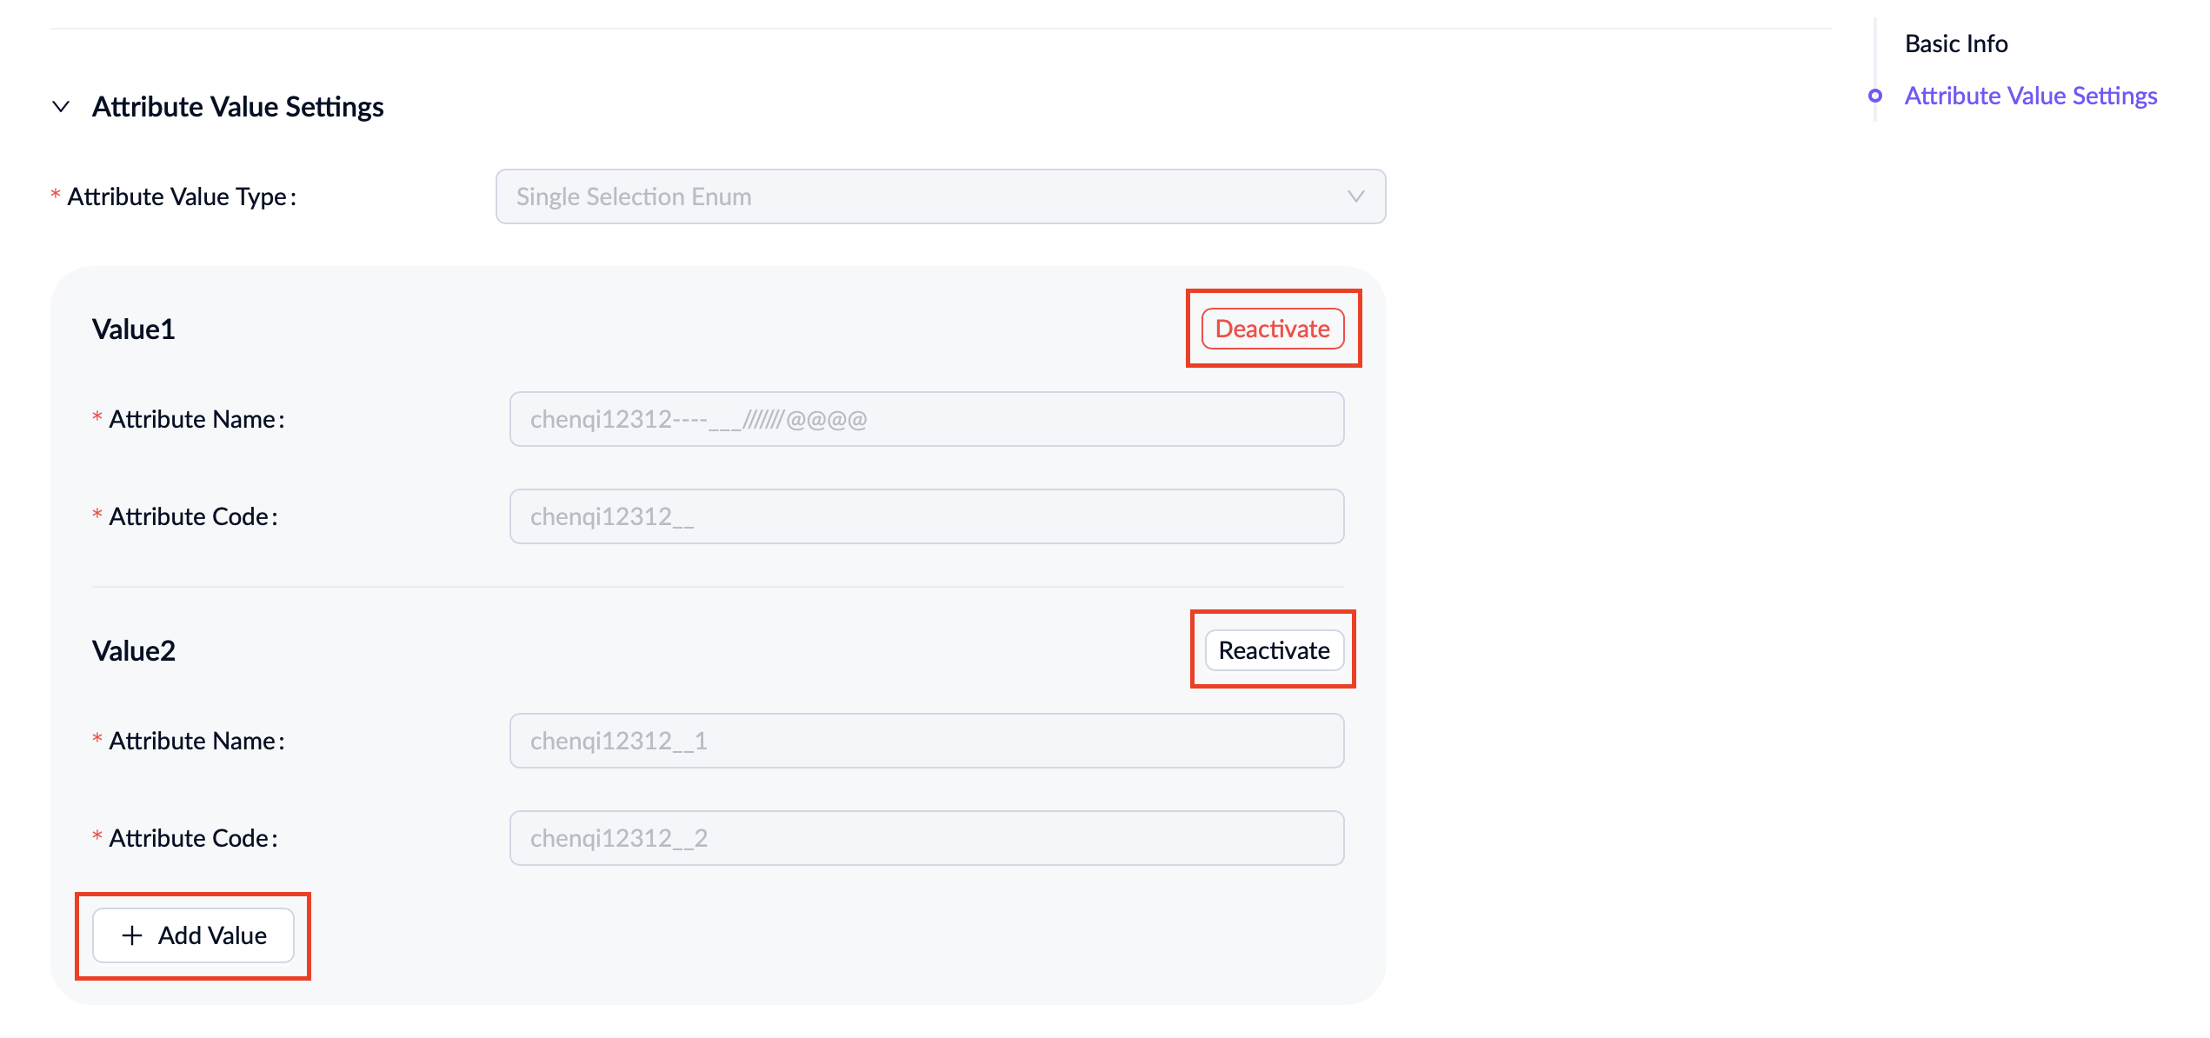Viewport: 2210px width, 1038px height.
Task: Select Attribute Value Settings in the side navigation
Action: tap(2030, 96)
